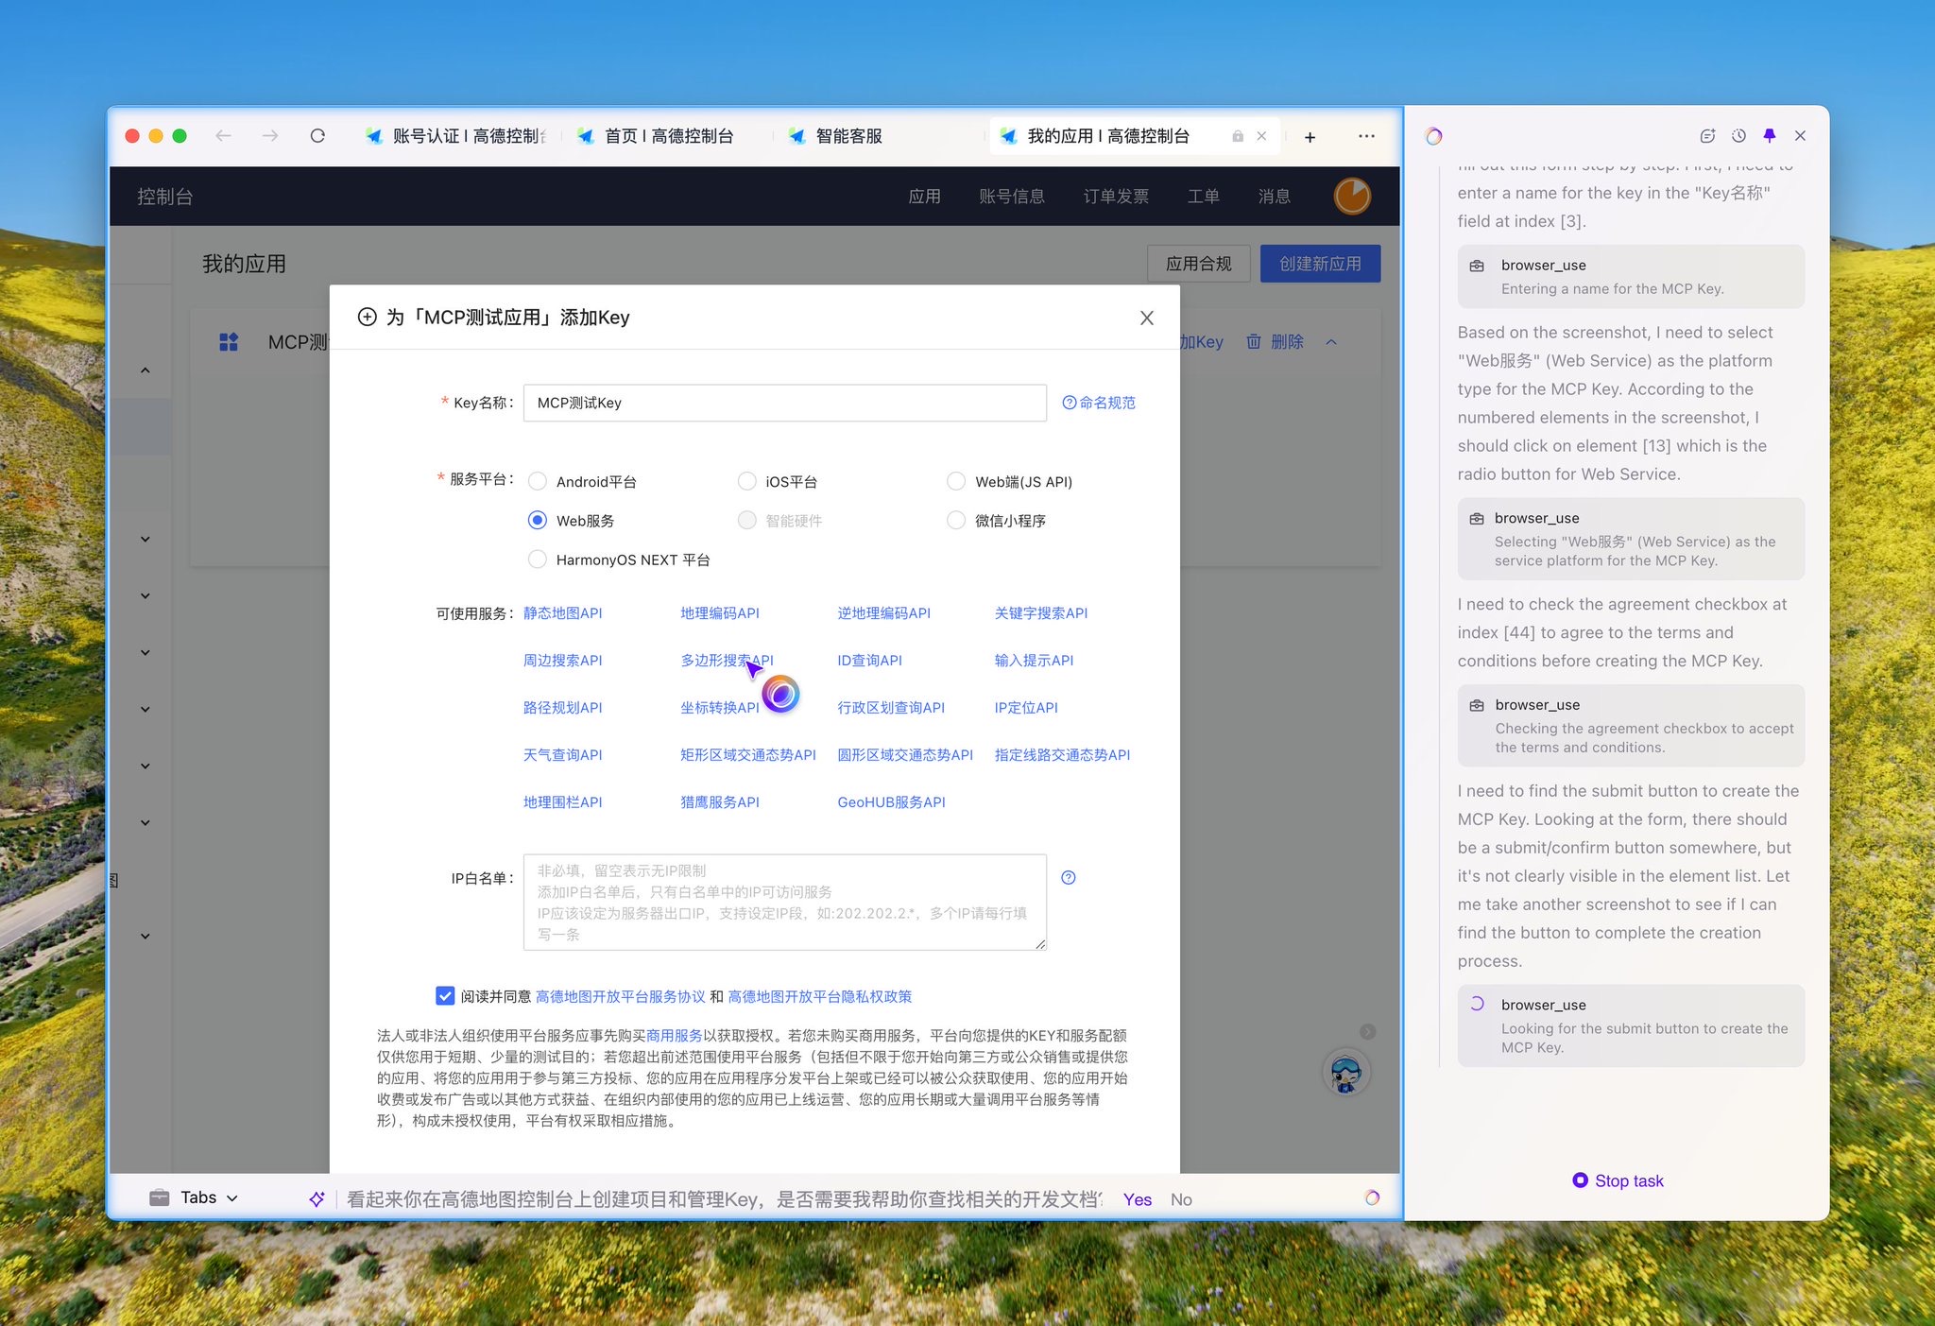Uncheck the 阅读并同意 agreement checkbox
This screenshot has height=1326, width=1935.
[445, 995]
